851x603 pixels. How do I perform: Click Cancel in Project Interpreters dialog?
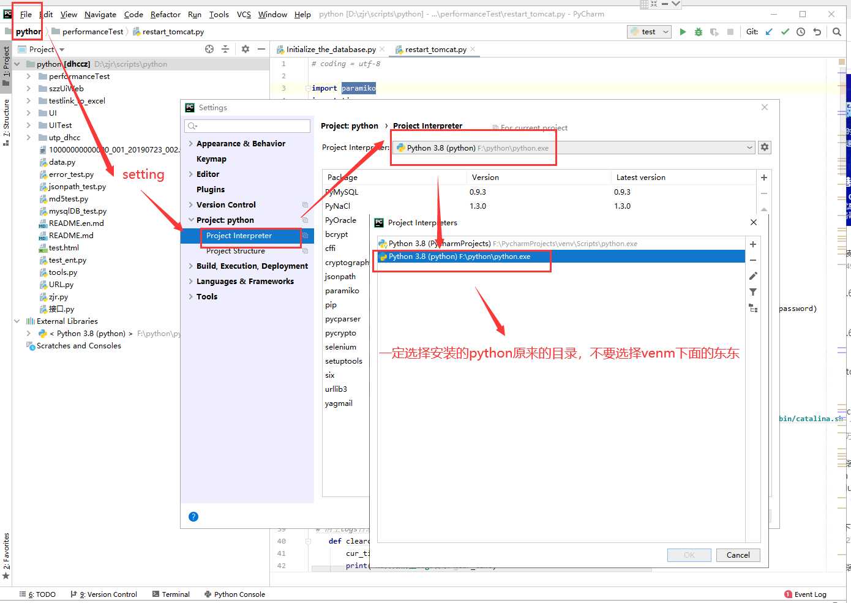(x=738, y=555)
